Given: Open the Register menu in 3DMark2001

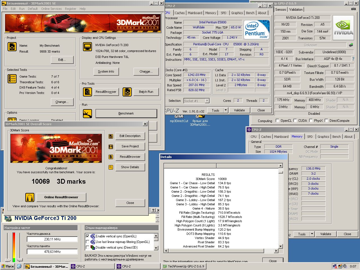Looking at the screenshot, I should pos(71,9).
